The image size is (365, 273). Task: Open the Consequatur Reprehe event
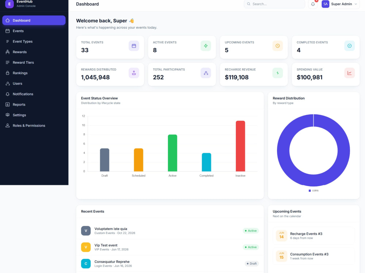pyautogui.click(x=170, y=264)
